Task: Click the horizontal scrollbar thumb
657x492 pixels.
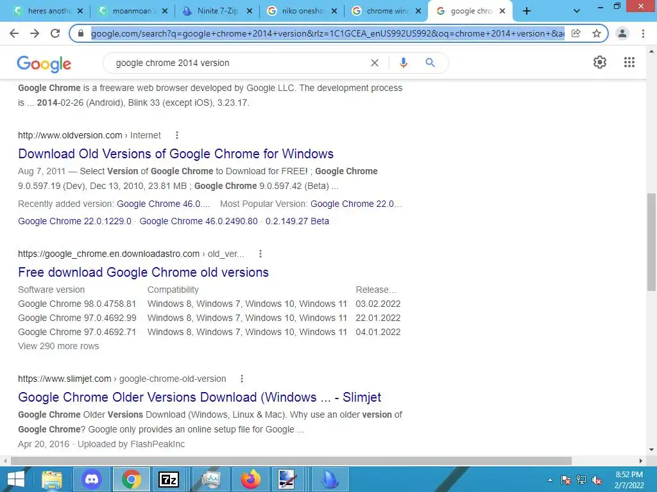Action: coord(291,461)
